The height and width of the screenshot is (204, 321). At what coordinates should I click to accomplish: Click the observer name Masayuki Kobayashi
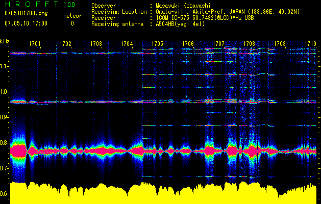pos(183,6)
